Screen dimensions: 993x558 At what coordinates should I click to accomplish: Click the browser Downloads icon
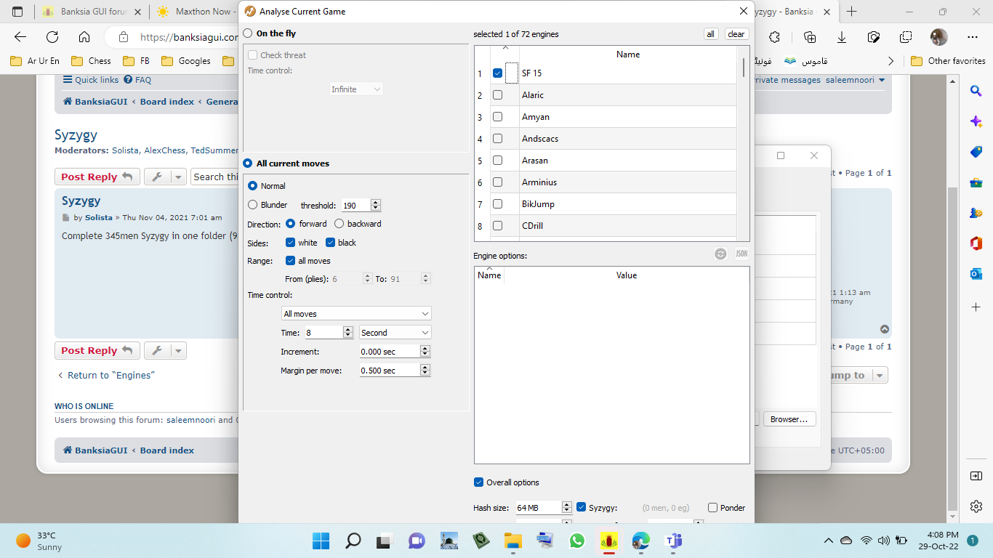coord(843,36)
